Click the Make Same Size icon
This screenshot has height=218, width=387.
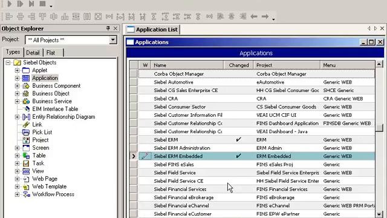click(98, 16)
